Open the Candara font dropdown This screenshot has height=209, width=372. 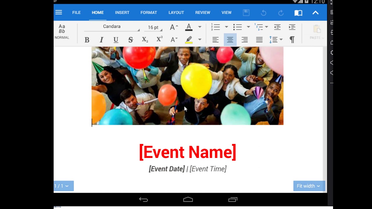click(112, 27)
